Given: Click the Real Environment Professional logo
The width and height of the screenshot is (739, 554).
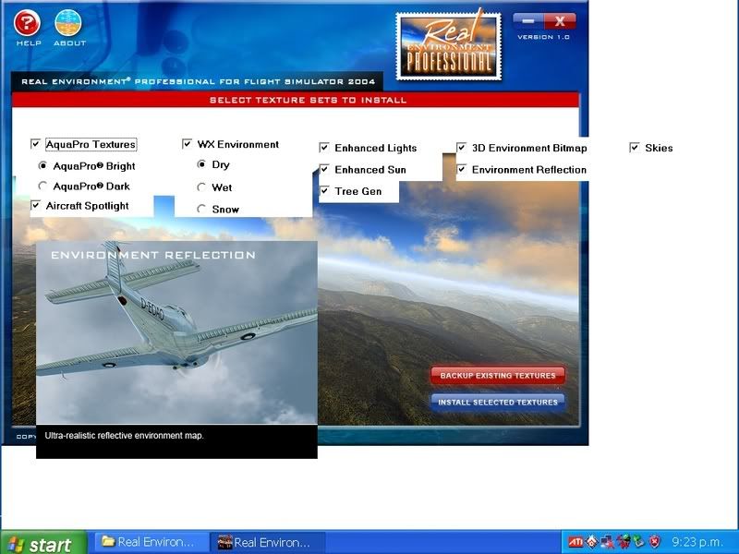Looking at the screenshot, I should (447, 45).
